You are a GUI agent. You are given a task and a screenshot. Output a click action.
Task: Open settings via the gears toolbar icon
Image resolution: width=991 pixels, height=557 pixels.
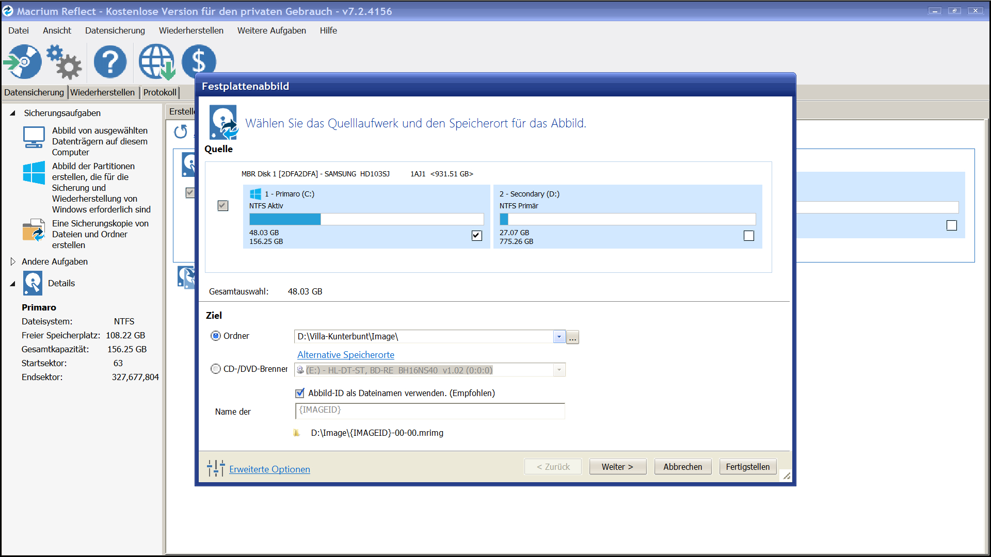click(64, 61)
